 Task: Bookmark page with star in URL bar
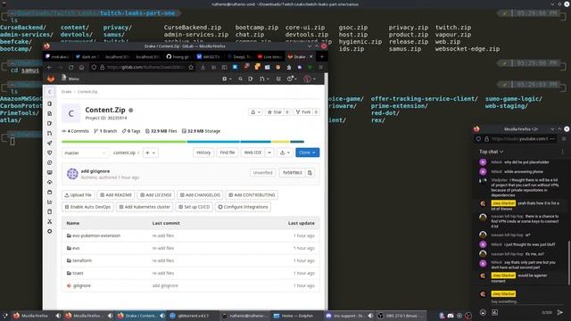tap(191, 68)
